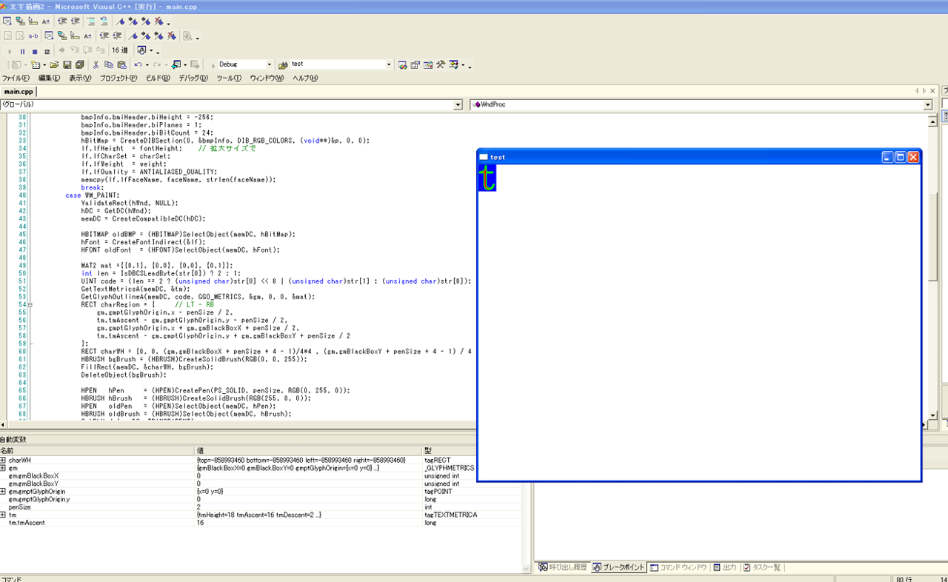Copy selection toolbar icon
Image resolution: width=948 pixels, height=582 pixels.
coord(109,65)
